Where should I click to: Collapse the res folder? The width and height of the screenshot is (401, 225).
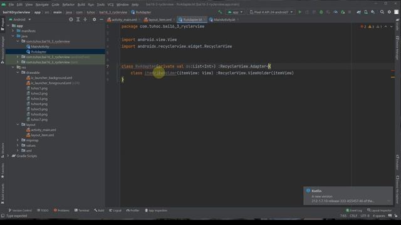[x=13, y=67]
